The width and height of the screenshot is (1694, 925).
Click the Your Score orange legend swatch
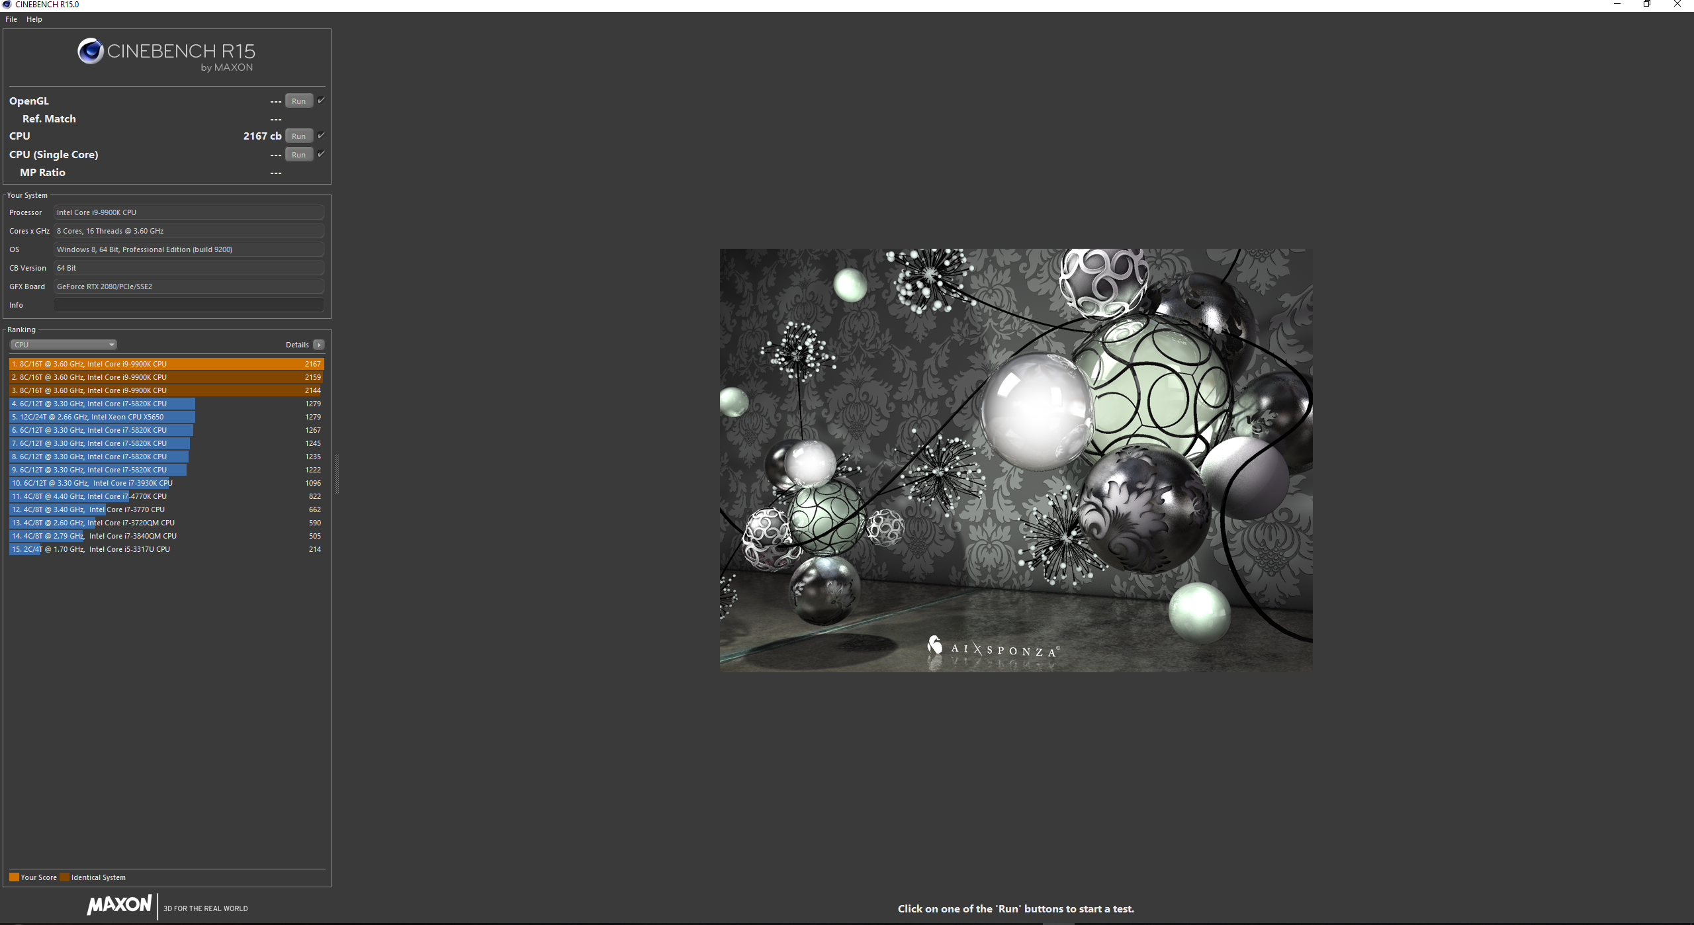(14, 877)
